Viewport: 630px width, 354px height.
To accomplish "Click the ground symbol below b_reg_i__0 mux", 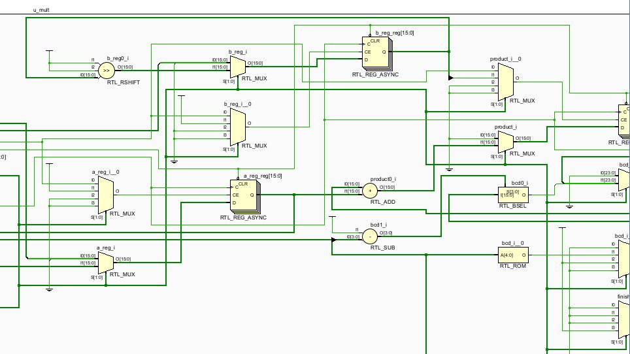I will coord(174,161).
